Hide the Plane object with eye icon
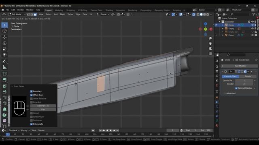This screenshot has height=145, width=259. (x=252, y=35)
